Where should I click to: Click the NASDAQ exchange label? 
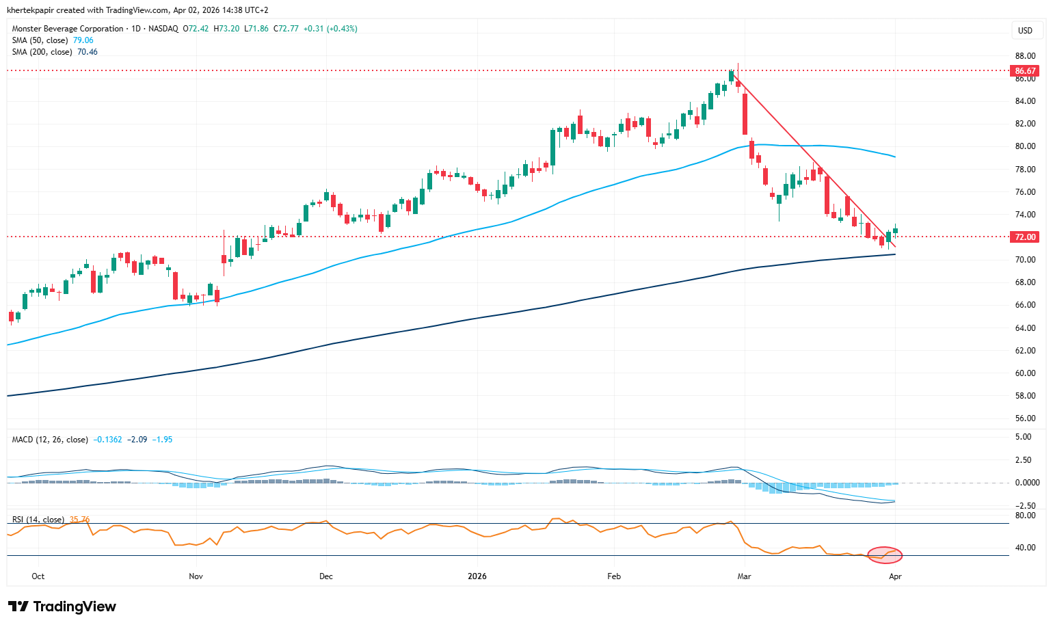(163, 29)
